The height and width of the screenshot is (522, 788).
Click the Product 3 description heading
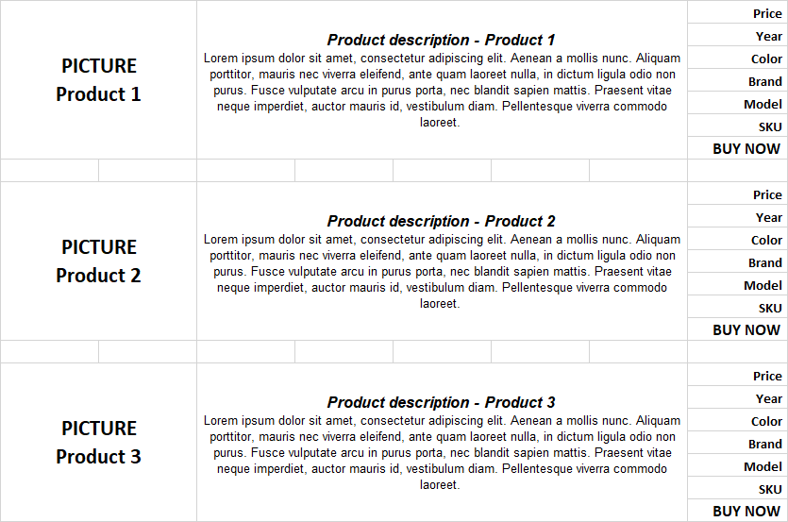point(441,402)
